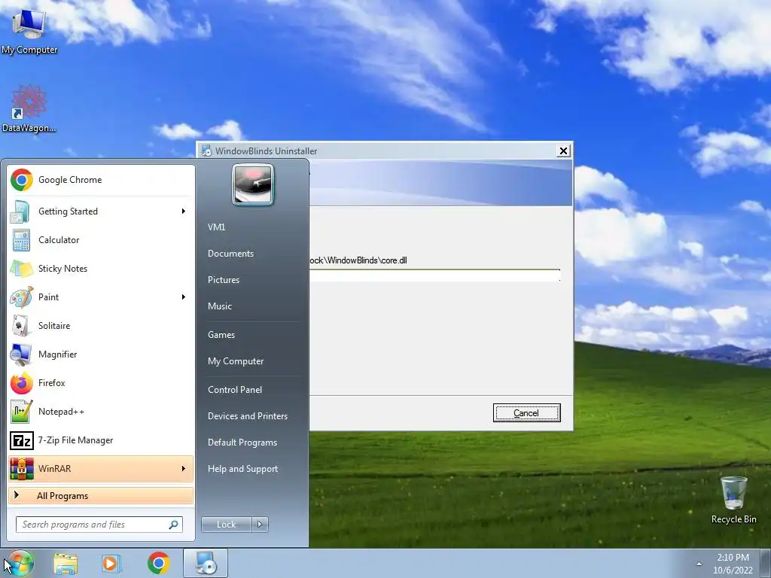771x578 pixels.
Task: Open Google Chrome from Start menu list
Action: (x=101, y=180)
